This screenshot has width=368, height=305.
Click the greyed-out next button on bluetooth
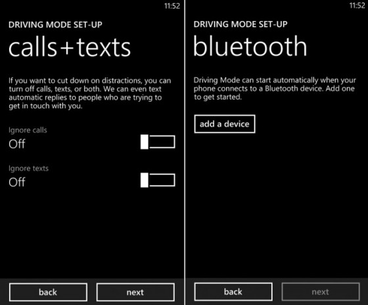click(x=321, y=292)
